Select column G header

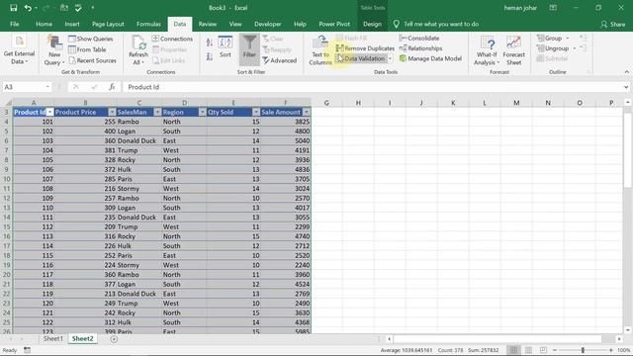[x=326, y=103]
